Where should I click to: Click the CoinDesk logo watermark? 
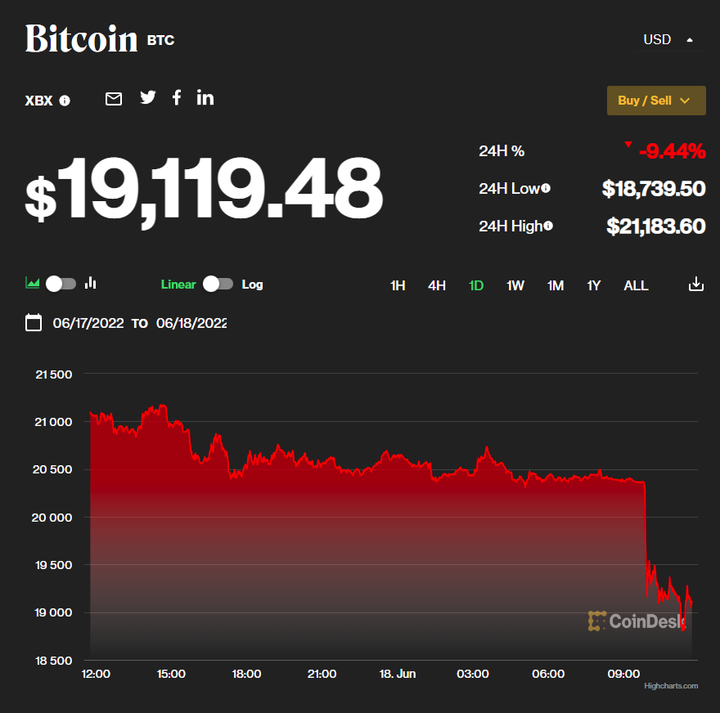(x=638, y=621)
